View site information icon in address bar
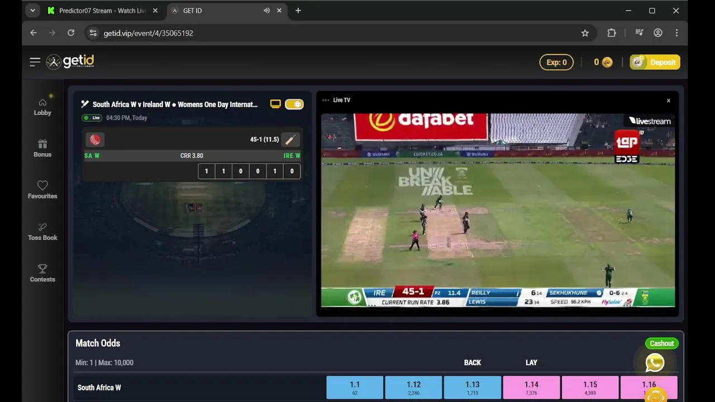The height and width of the screenshot is (402, 715). [93, 33]
